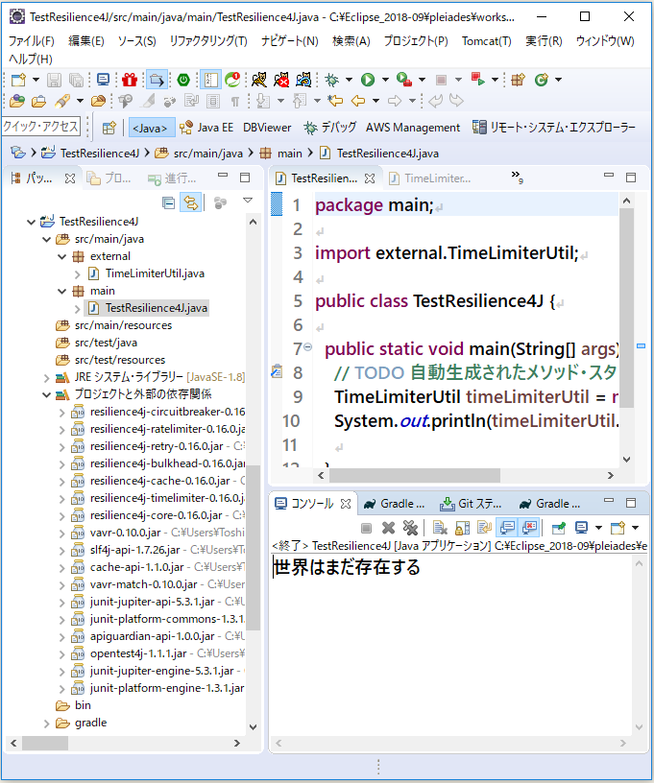Close the コンソール view tab
Screen dimensions: 654x783
(x=345, y=504)
